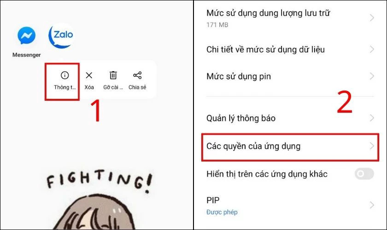This screenshot has width=387, height=230.
Task: Open Mức sử dụng pin chevron arrow
Action: pos(372,76)
